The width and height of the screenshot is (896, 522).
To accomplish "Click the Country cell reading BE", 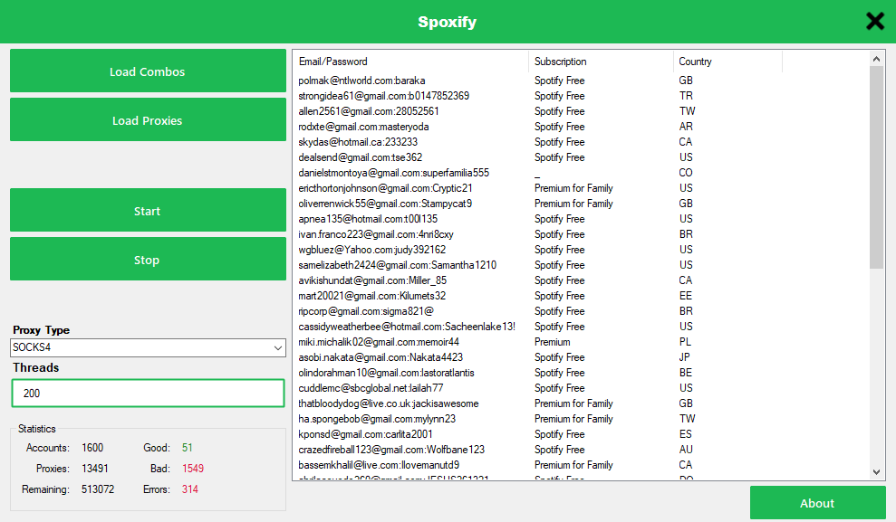I will 686,373.
